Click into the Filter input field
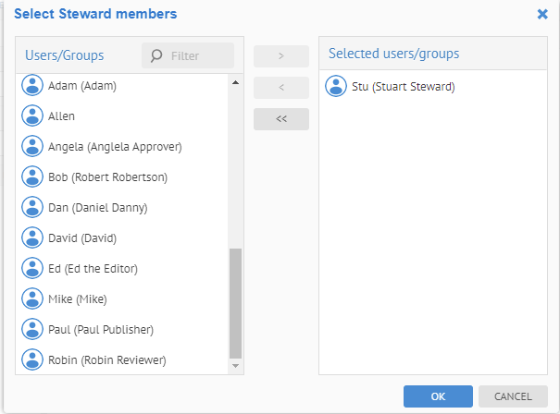The width and height of the screenshot is (560, 414). 197,55
